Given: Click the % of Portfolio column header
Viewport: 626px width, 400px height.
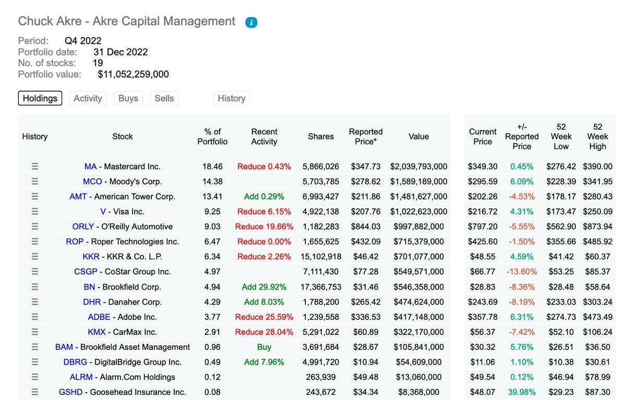Looking at the screenshot, I should point(212,136).
